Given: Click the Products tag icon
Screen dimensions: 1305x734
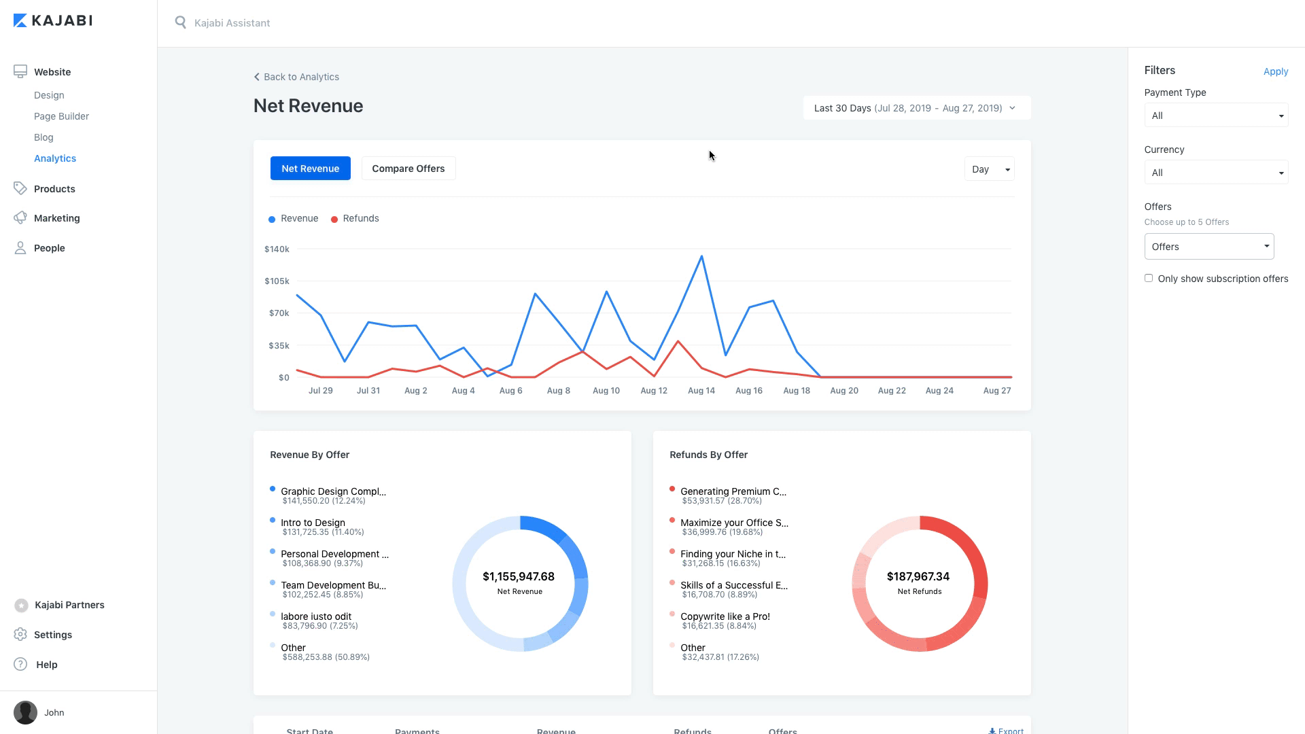Looking at the screenshot, I should (x=20, y=188).
